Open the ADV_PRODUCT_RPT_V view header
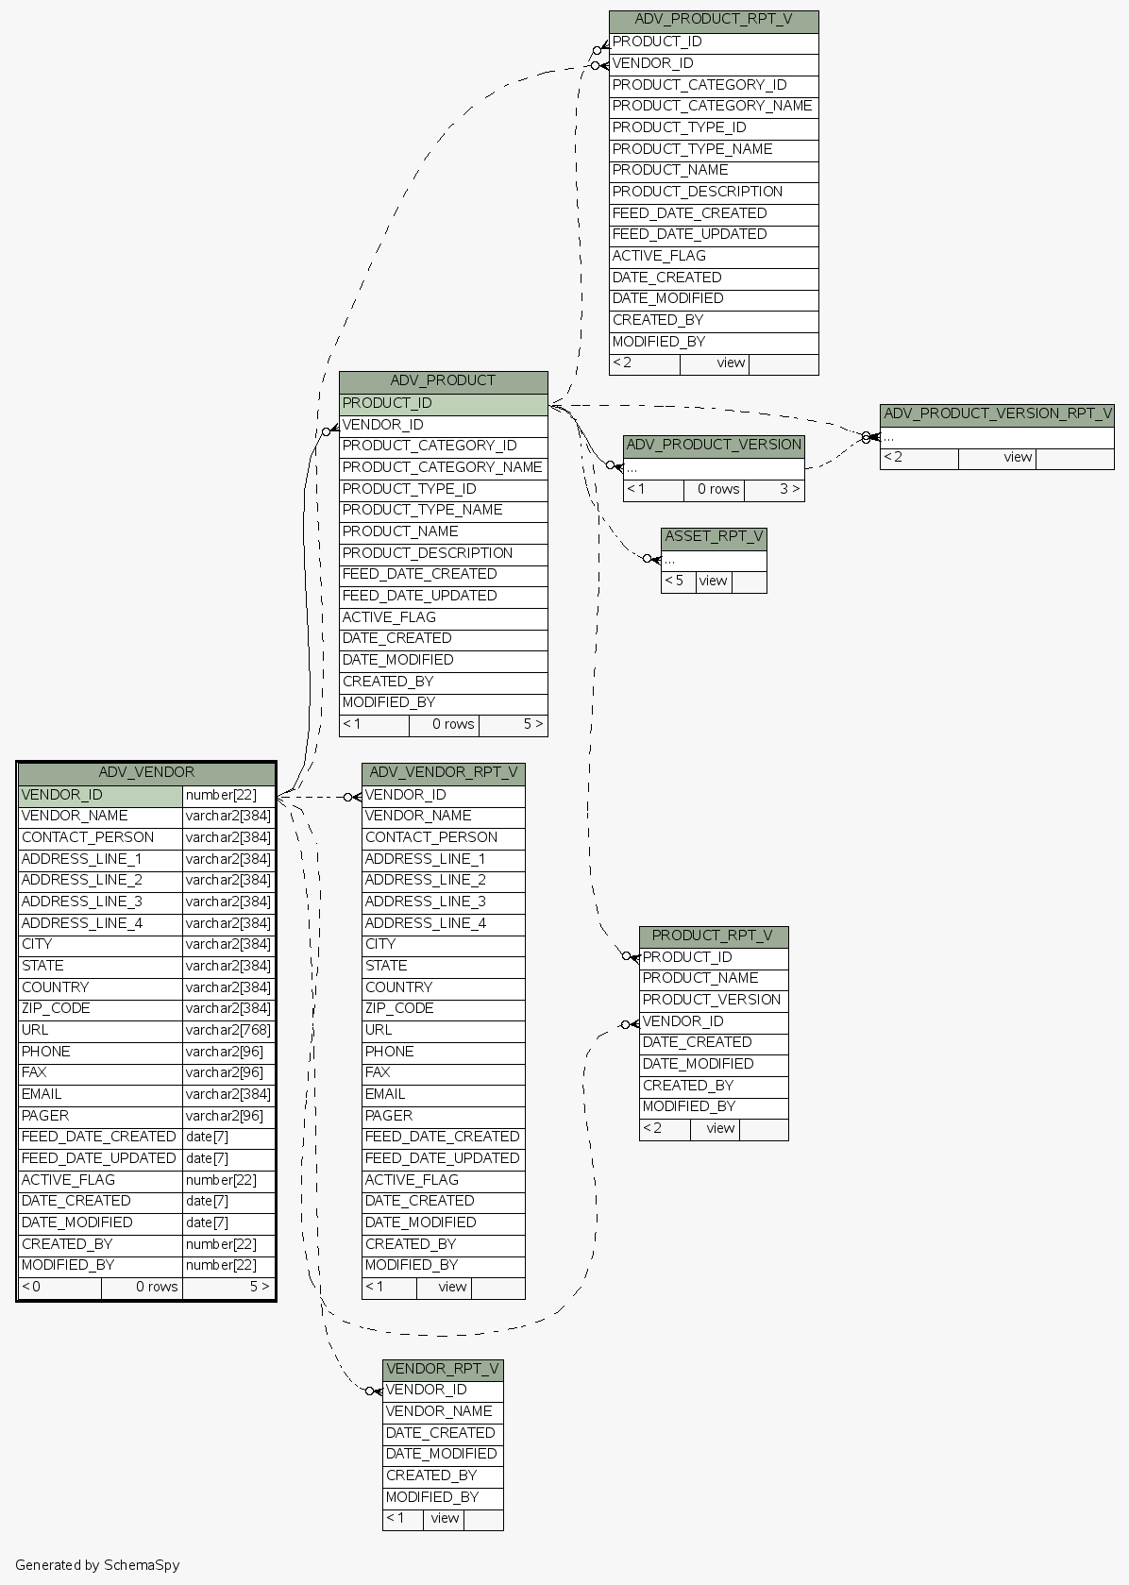Image resolution: width=1129 pixels, height=1585 pixels. [x=713, y=20]
